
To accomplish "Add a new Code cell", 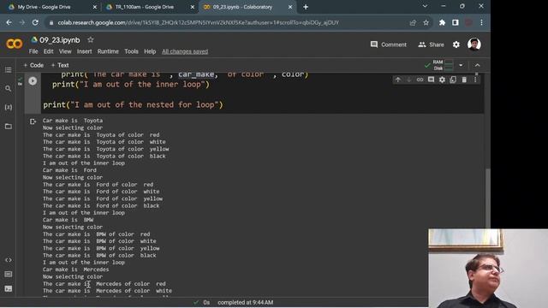I will 33,65.
